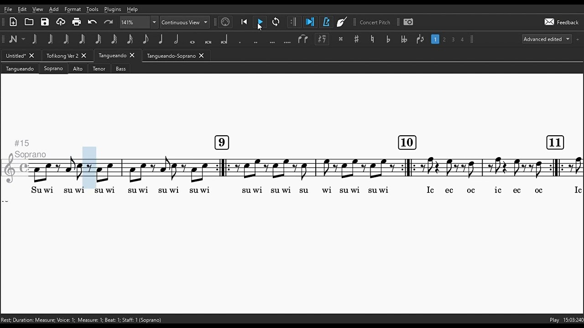
Task: Select the 32nd note duration
Action: (x=114, y=39)
